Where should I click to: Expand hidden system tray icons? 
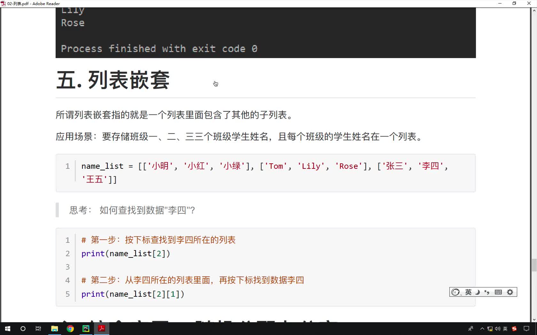tap(482, 329)
